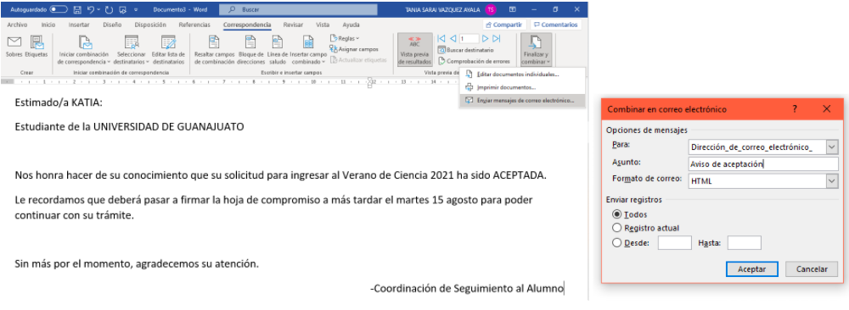Screen dimensions: 849x310
Task: Open ribbon display options icon
Action: [x=512, y=9]
